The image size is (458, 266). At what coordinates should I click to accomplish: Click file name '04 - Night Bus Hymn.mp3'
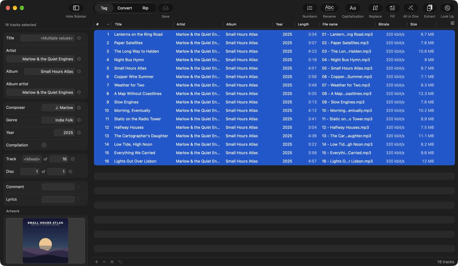(x=346, y=60)
